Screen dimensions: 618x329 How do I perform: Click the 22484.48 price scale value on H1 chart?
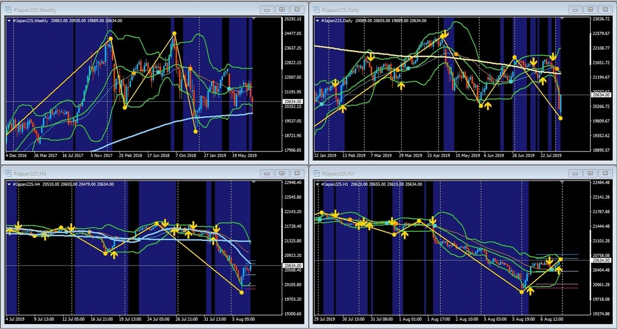(x=602, y=183)
